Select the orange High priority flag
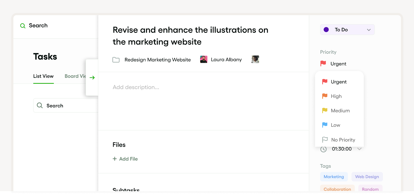Viewport: 414px width, 194px height. pyautogui.click(x=325, y=96)
